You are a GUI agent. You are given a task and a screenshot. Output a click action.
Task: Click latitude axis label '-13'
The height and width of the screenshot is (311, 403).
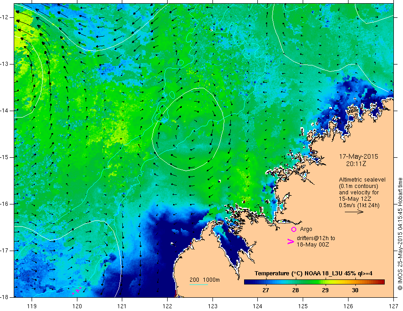tap(5, 64)
